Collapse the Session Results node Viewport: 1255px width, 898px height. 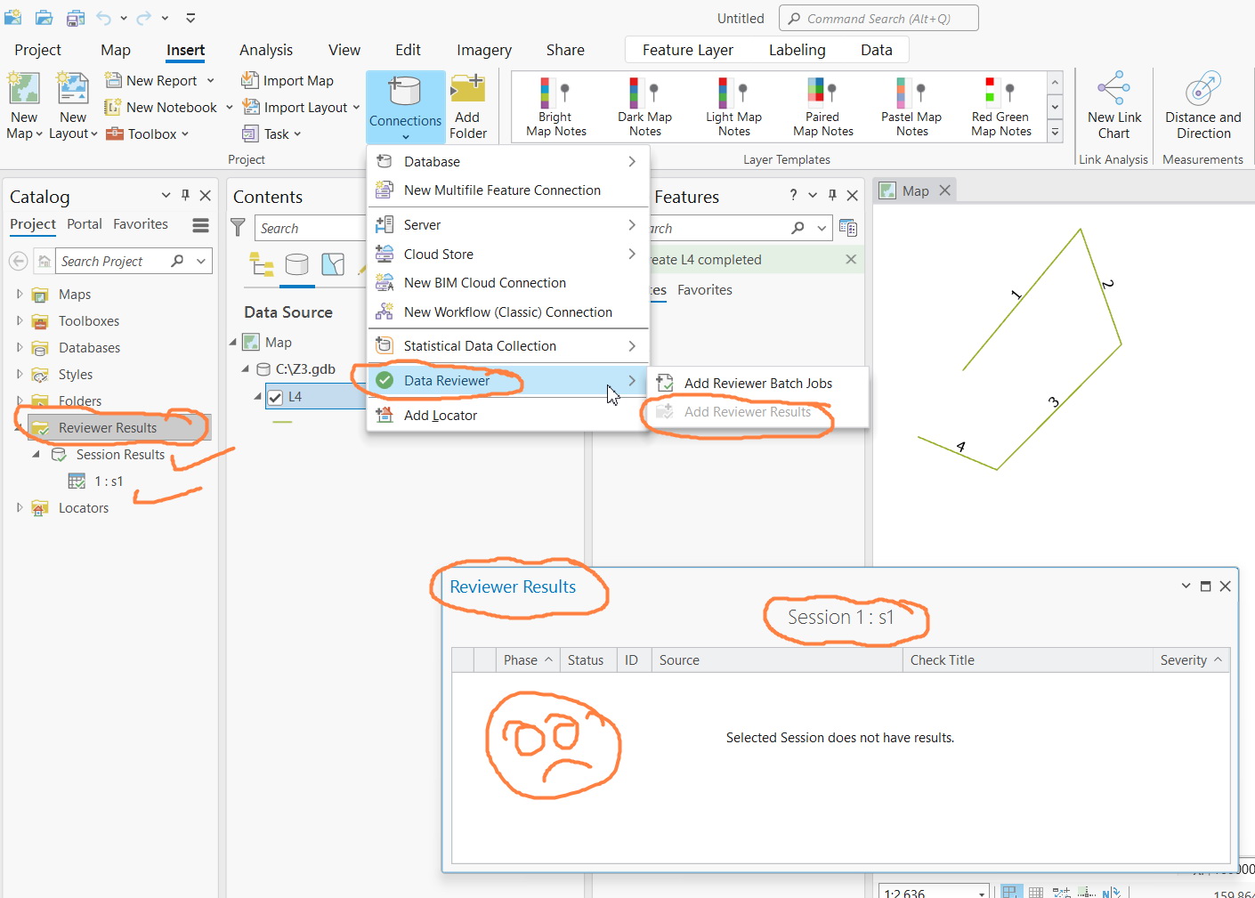click(x=36, y=454)
